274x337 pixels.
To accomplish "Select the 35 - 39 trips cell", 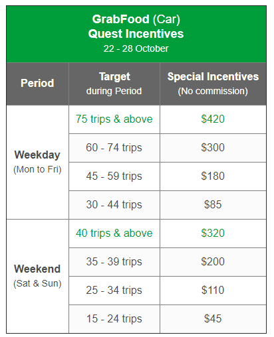I will pos(114,262).
